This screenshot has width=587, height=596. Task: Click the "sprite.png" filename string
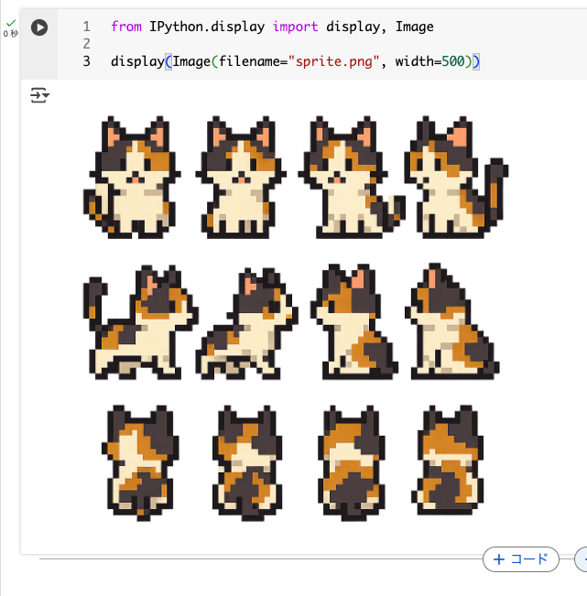click(x=334, y=61)
